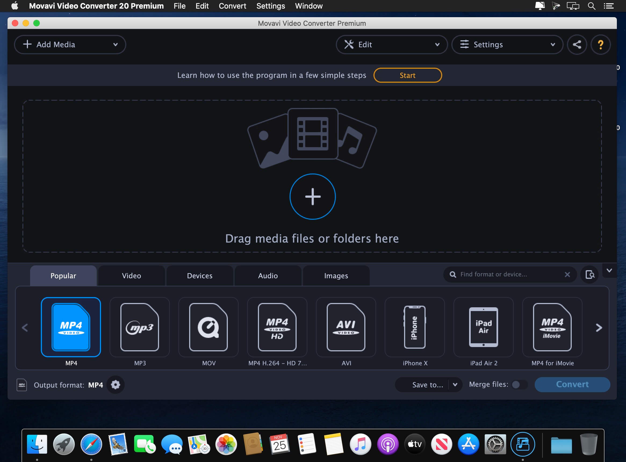The width and height of the screenshot is (626, 462).
Task: Collapse the format presets panel
Action: point(609,271)
